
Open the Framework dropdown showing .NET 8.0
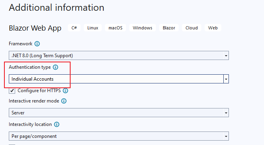pyautogui.click(x=119, y=56)
